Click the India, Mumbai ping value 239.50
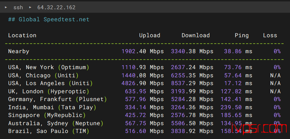This screenshot has width=290, height=139. 231,107
